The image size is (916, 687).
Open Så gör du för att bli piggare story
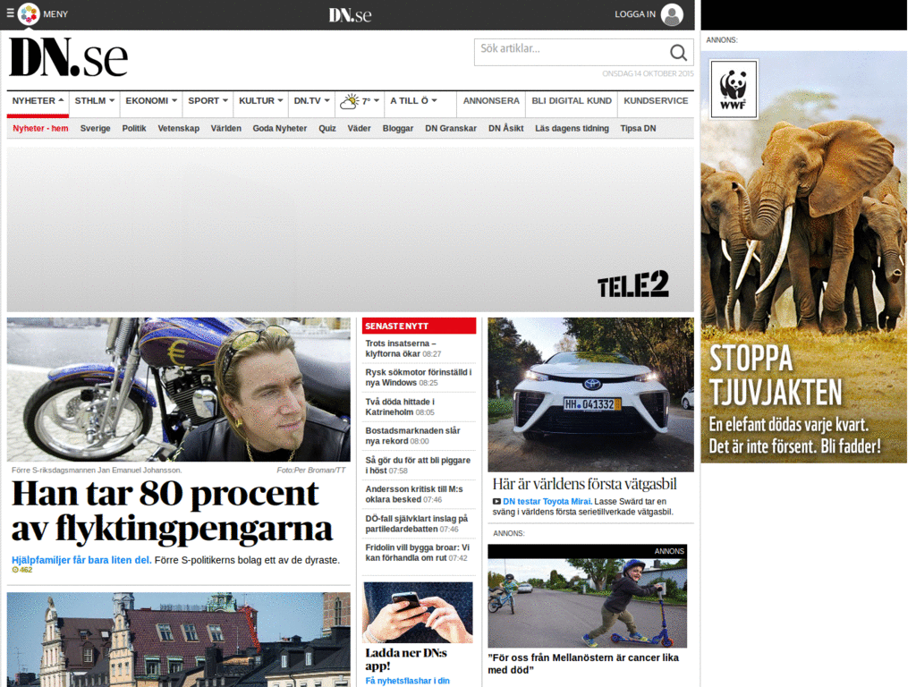click(x=418, y=465)
